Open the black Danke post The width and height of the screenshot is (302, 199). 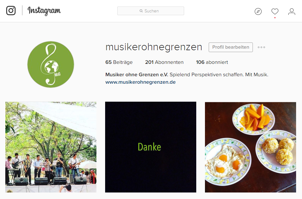tap(151, 147)
